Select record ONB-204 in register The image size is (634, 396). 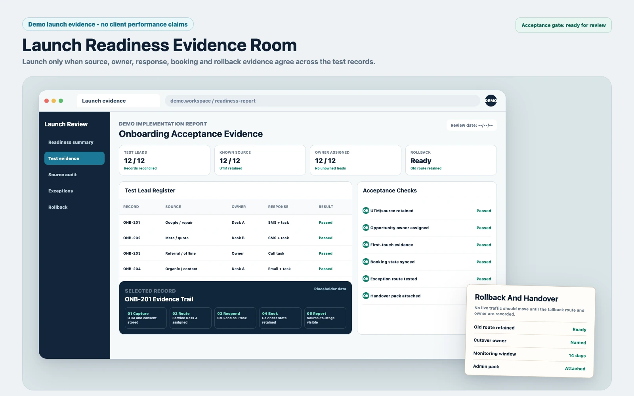point(235,269)
